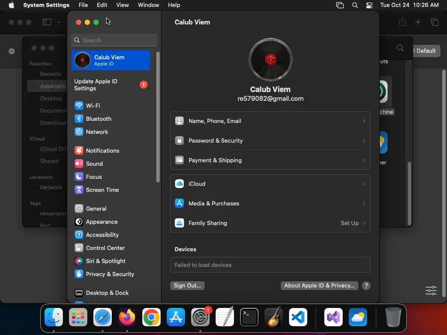Viewport: 447px width, 335px height.
Task: Launch Firefox from the Dock
Action: pos(127,317)
